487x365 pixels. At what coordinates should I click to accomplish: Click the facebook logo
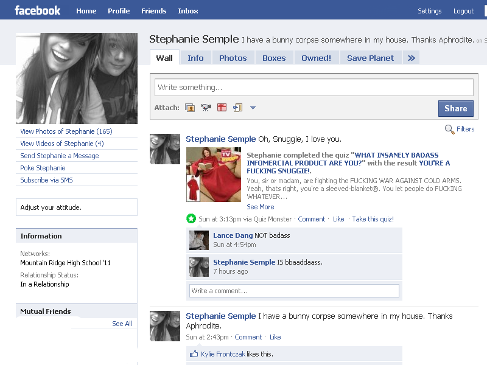point(37,10)
